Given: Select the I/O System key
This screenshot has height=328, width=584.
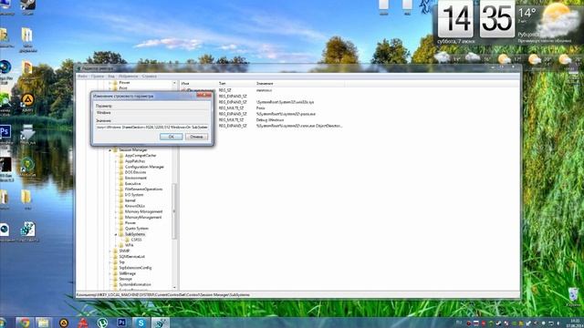Looking at the screenshot, I should tap(134, 194).
